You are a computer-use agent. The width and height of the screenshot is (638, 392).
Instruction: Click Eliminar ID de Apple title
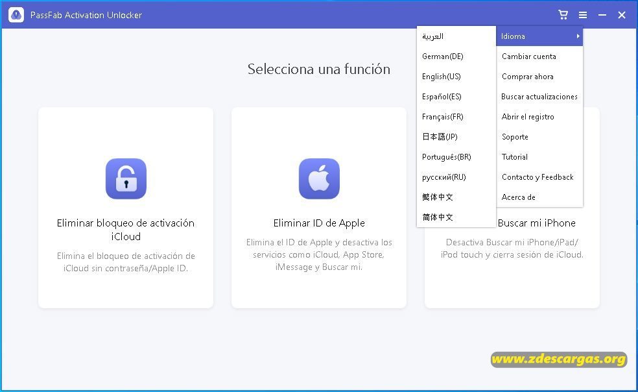pyautogui.click(x=319, y=223)
